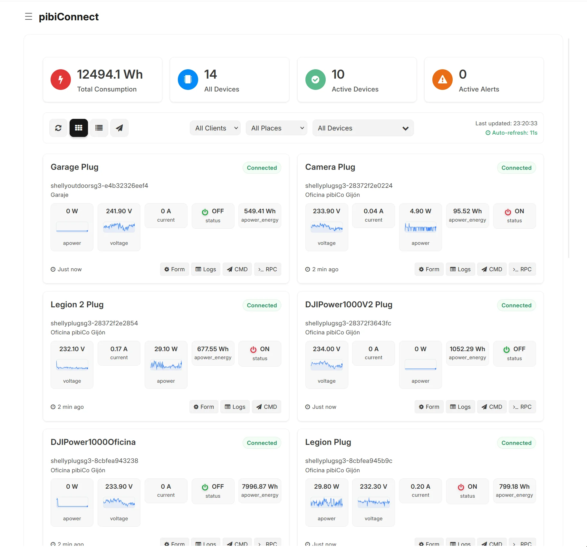Image resolution: width=587 pixels, height=547 pixels.
Task: Click the lightning icon on Total Consumption card
Action: (x=61, y=80)
